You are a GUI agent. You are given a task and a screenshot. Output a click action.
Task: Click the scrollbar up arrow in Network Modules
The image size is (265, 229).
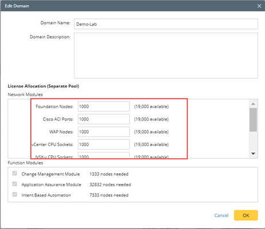coord(253,104)
